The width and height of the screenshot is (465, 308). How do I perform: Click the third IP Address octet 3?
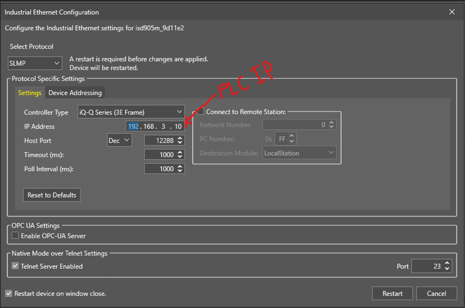coord(163,127)
